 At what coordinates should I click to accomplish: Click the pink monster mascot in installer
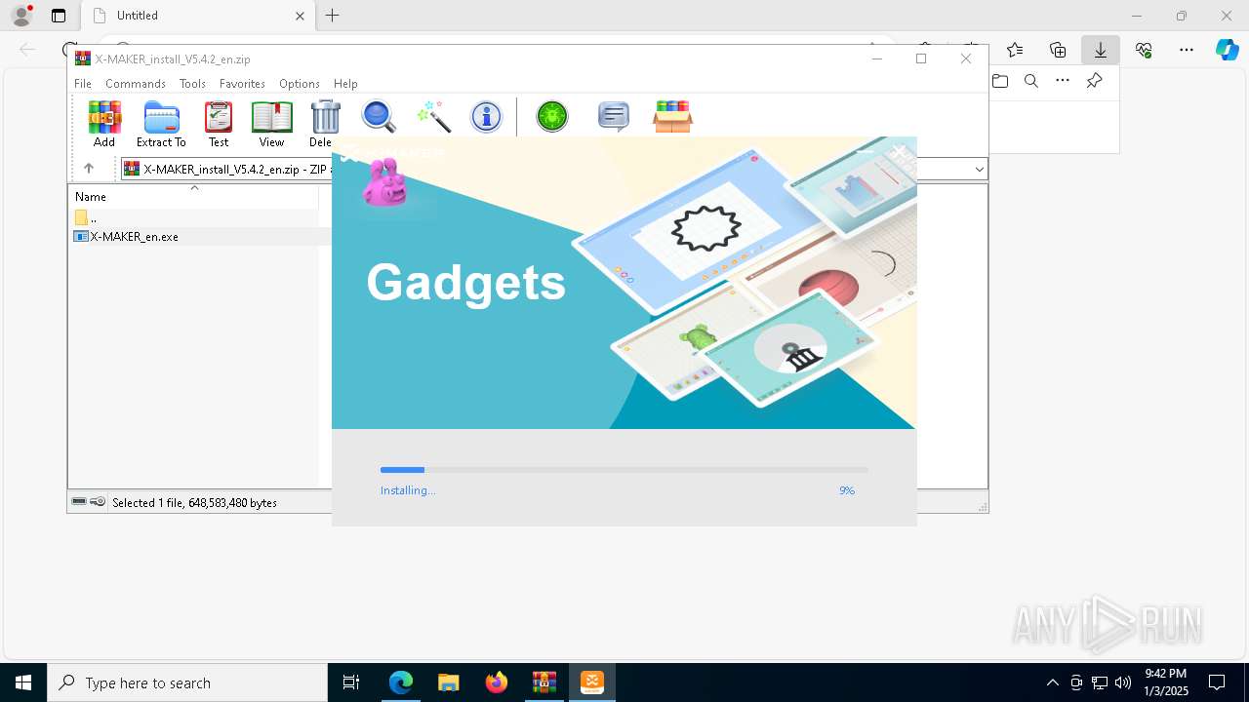click(x=384, y=182)
